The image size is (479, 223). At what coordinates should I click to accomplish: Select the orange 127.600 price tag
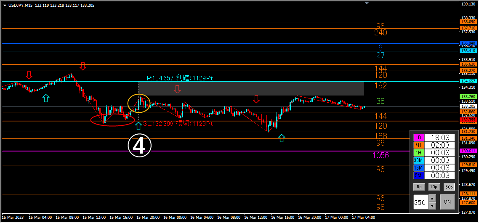[x=468, y=203]
